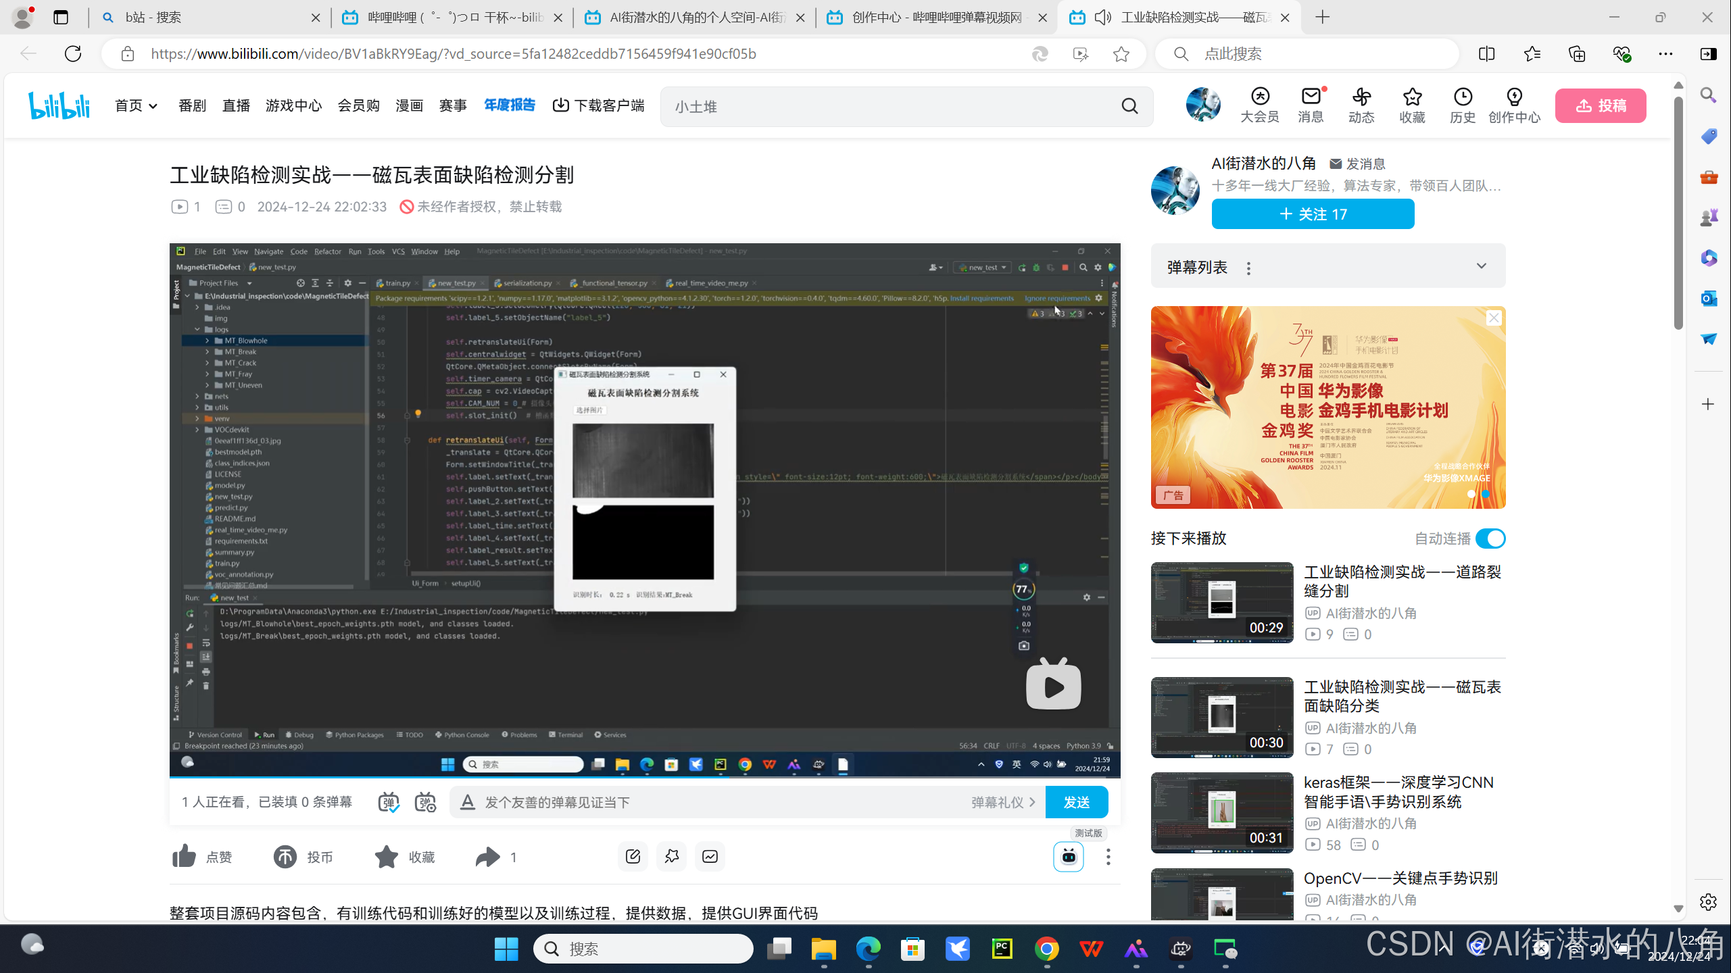The width and height of the screenshot is (1731, 973).
Task: Expand the 弹幕列表 danmaku list chevron
Action: [1482, 266]
